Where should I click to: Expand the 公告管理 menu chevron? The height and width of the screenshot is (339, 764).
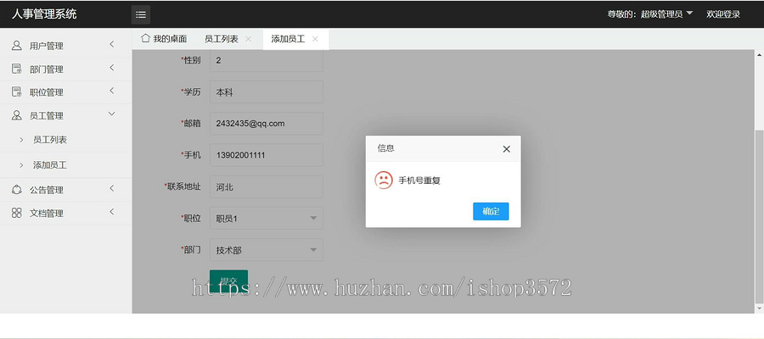click(111, 188)
